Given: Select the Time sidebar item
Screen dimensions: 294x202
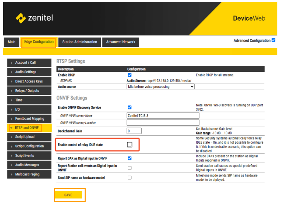Looking at the screenshot, I should point(29,100).
